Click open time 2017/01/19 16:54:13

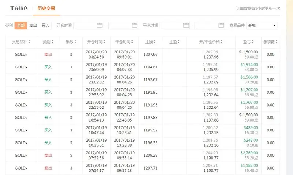96,118
